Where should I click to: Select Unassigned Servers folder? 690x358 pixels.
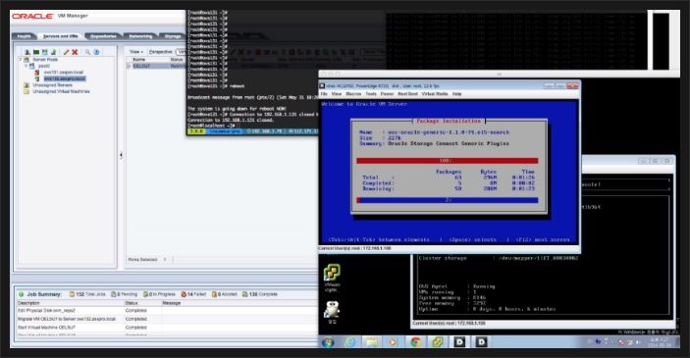[x=52, y=85]
